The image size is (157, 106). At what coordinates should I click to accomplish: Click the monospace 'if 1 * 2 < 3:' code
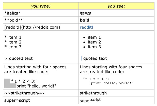96,79
